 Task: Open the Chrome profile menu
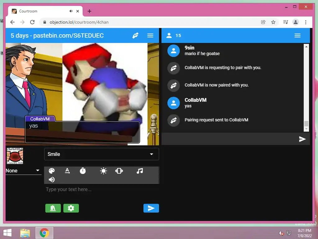point(296,22)
